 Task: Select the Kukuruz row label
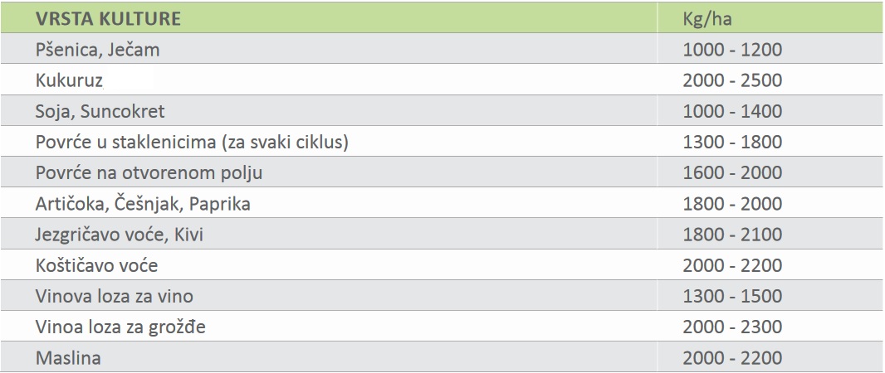coord(70,80)
